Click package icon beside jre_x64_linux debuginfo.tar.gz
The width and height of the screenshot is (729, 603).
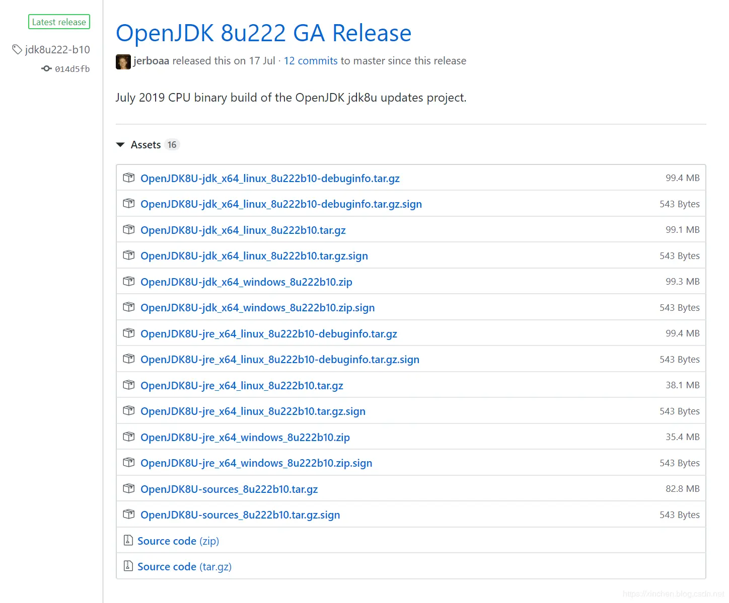coord(129,333)
